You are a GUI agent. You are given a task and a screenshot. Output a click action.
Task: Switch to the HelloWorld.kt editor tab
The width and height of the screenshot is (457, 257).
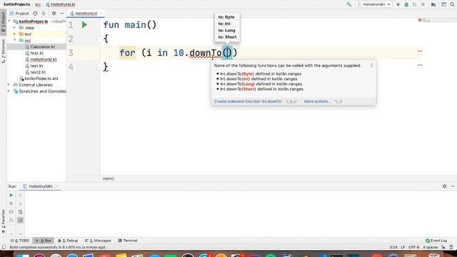tap(86, 14)
